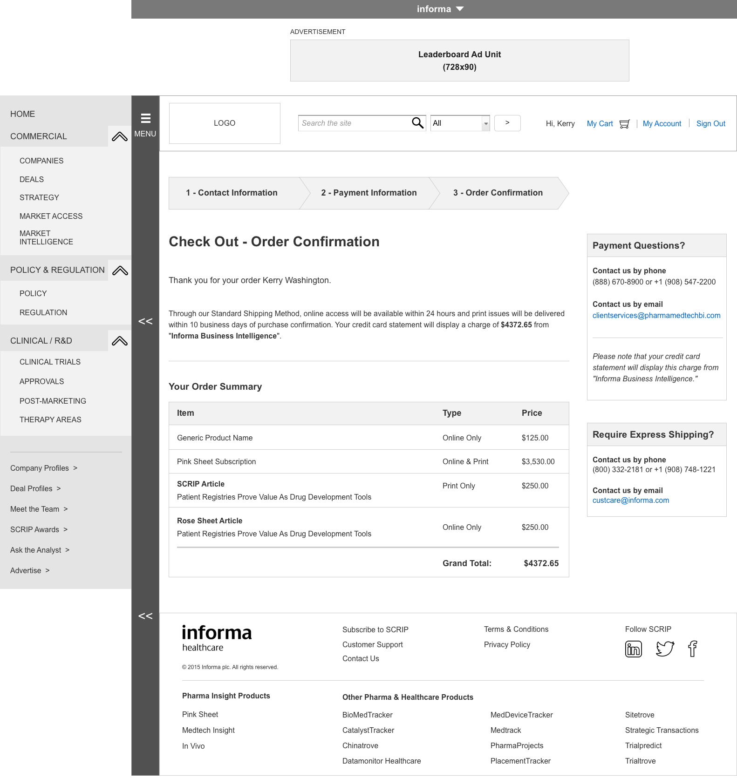The width and height of the screenshot is (737, 778).
Task: Open REGULATION sidebar item
Action: pyautogui.click(x=43, y=312)
